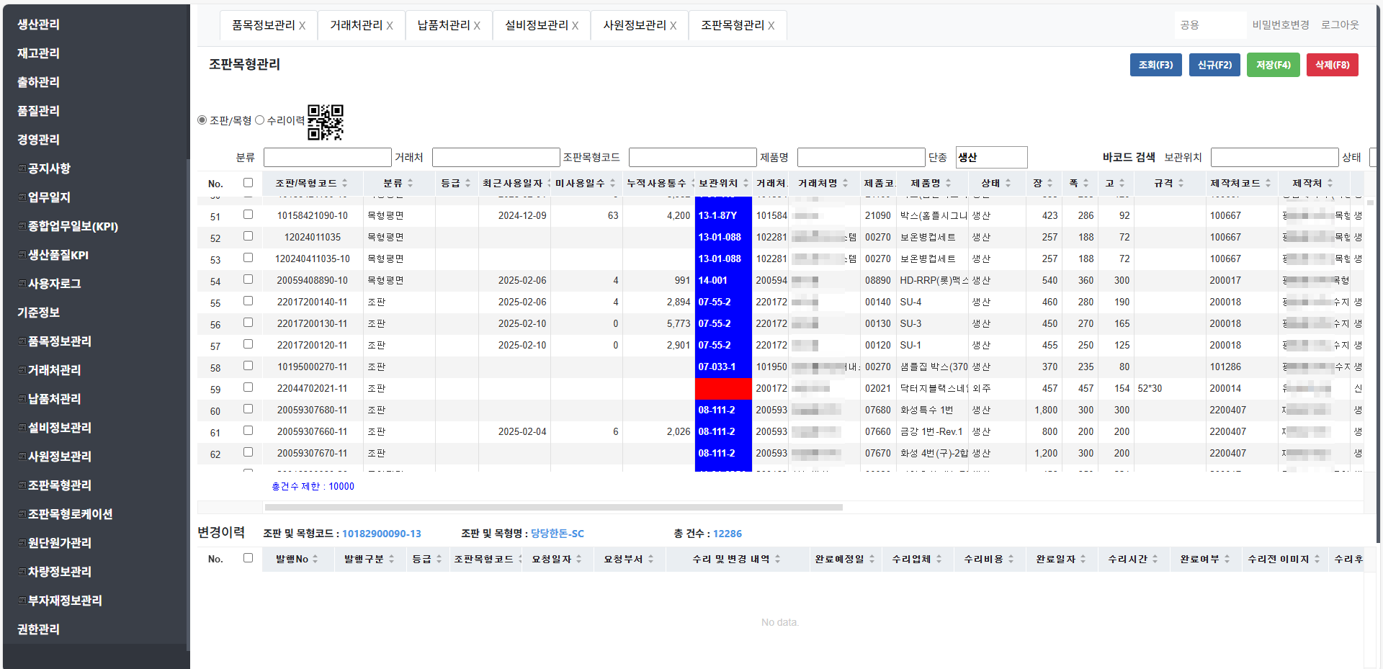Close the 거래처관리 tab with its X

click(x=390, y=26)
